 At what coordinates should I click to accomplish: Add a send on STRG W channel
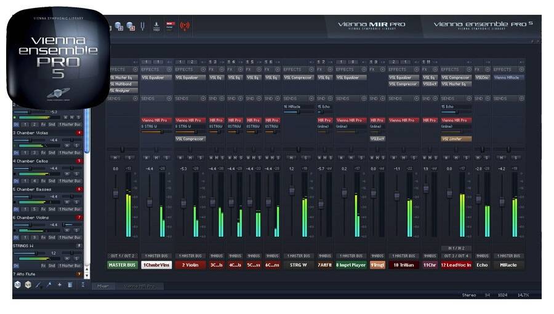pyautogui.click(x=311, y=98)
